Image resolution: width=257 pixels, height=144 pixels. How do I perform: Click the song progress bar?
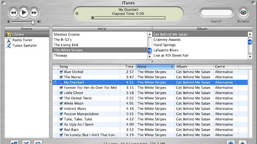[128, 18]
